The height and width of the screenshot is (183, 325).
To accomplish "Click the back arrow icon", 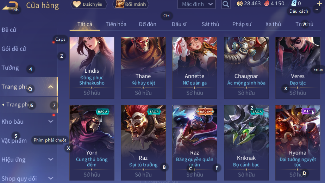I will coord(10,6).
